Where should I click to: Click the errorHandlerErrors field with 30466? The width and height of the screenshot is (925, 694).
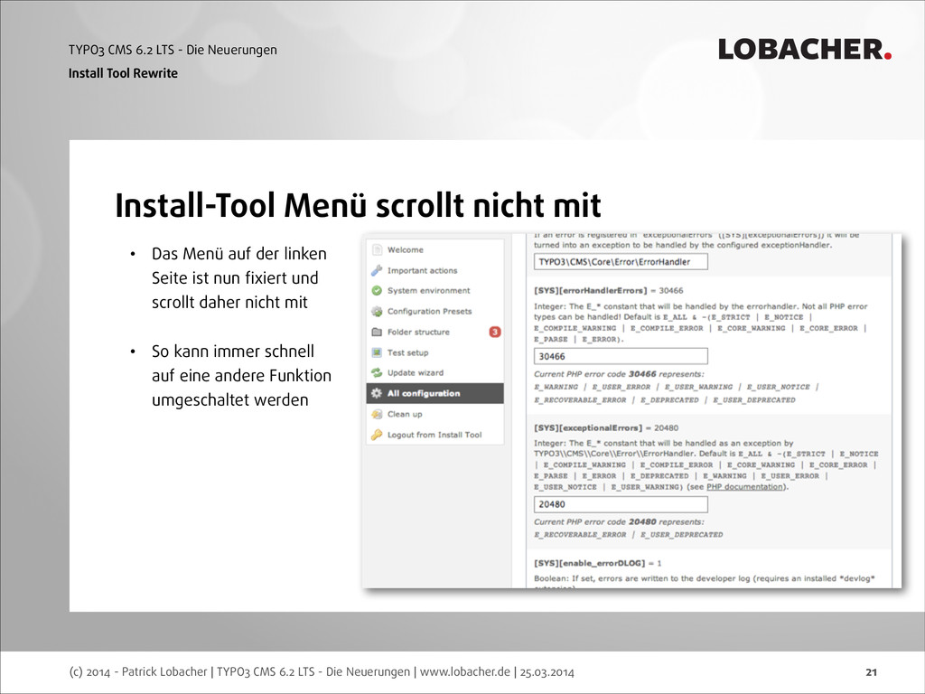click(x=621, y=356)
